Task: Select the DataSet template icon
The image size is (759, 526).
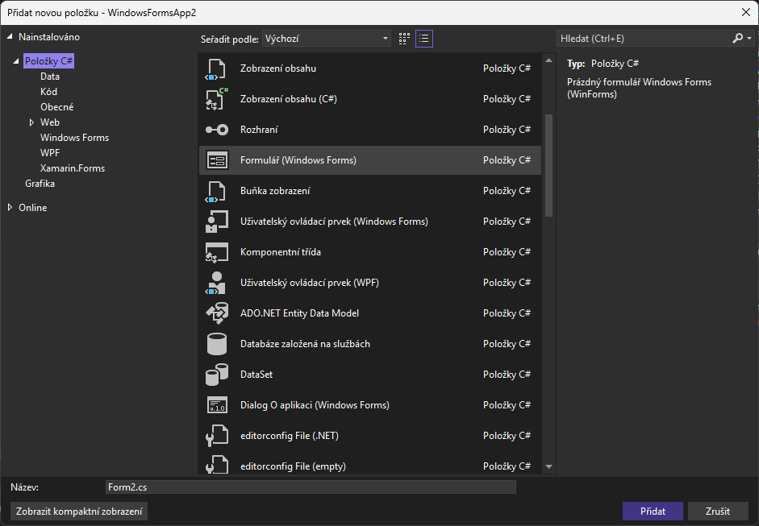Action: pyautogui.click(x=217, y=375)
